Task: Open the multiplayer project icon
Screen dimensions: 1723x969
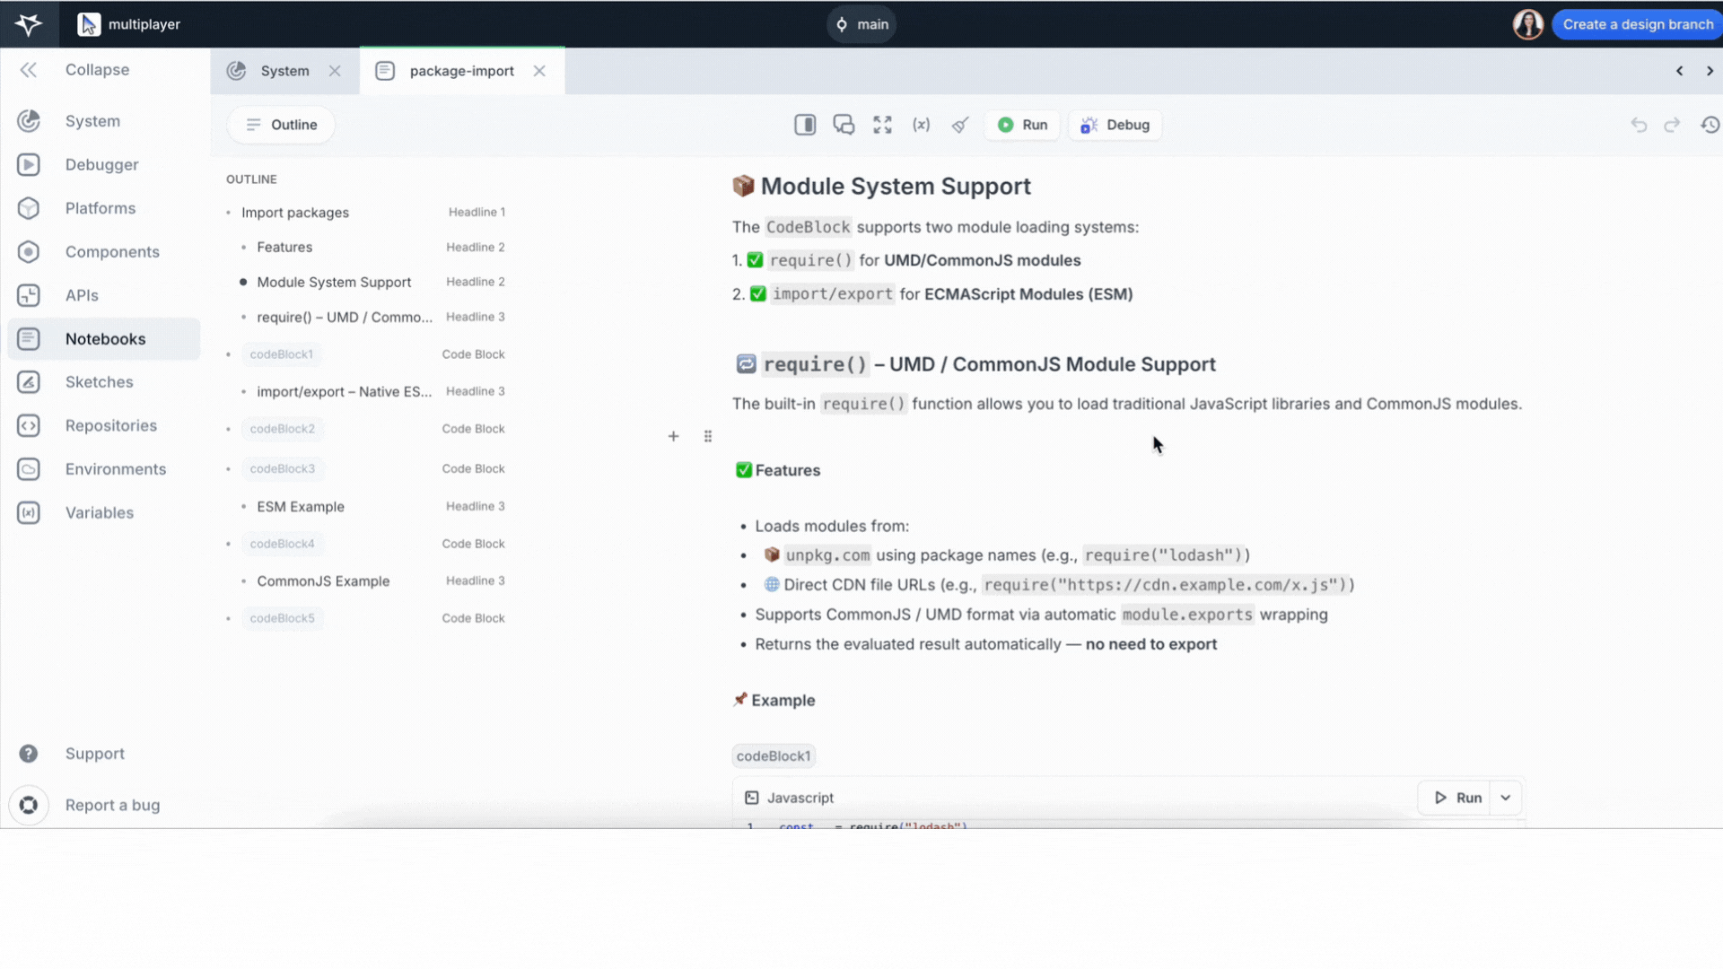Action: (x=89, y=24)
